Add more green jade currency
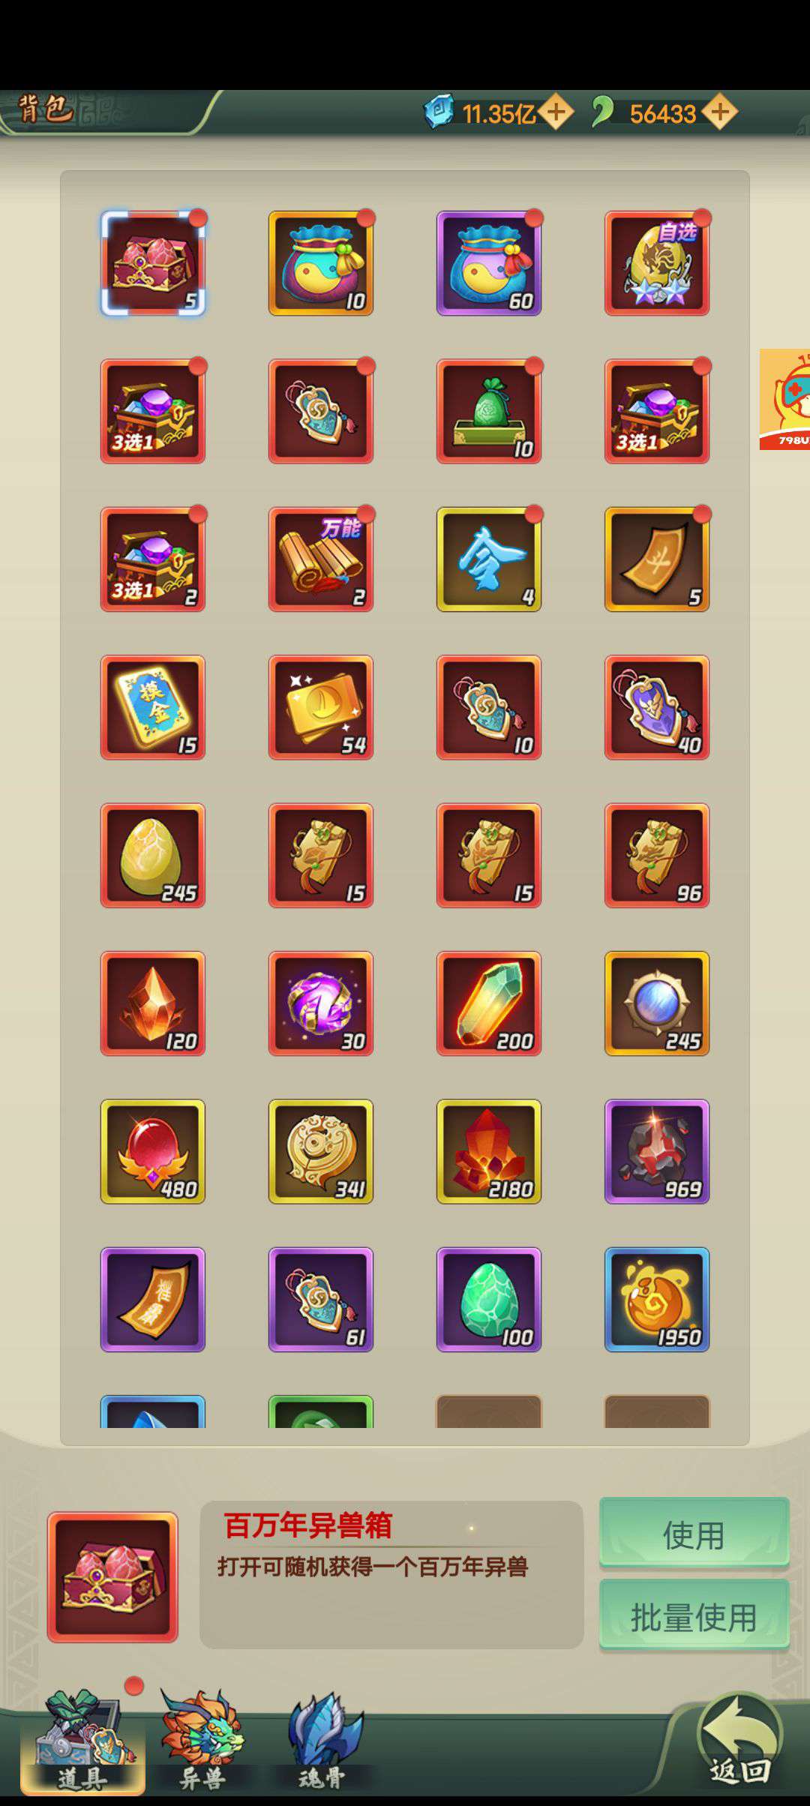 point(720,112)
